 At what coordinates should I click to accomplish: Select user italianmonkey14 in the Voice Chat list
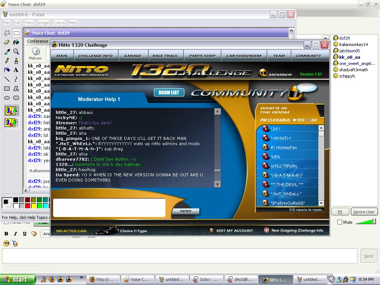pyautogui.click(x=353, y=45)
